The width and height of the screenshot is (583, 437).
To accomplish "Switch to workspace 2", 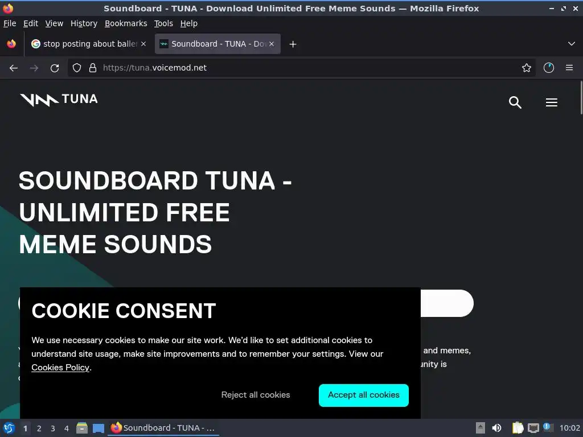I will tap(39, 428).
